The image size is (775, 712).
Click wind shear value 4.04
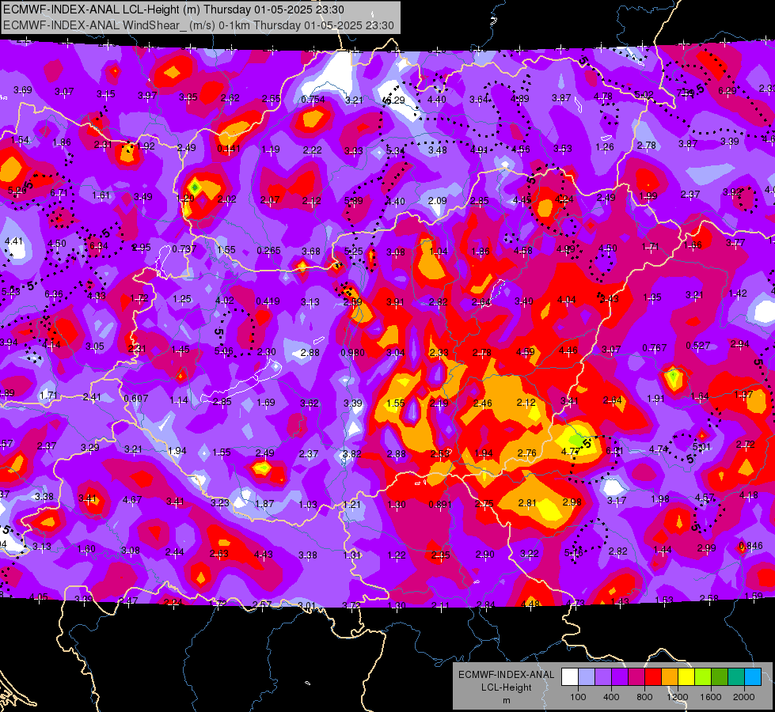[x=567, y=299]
